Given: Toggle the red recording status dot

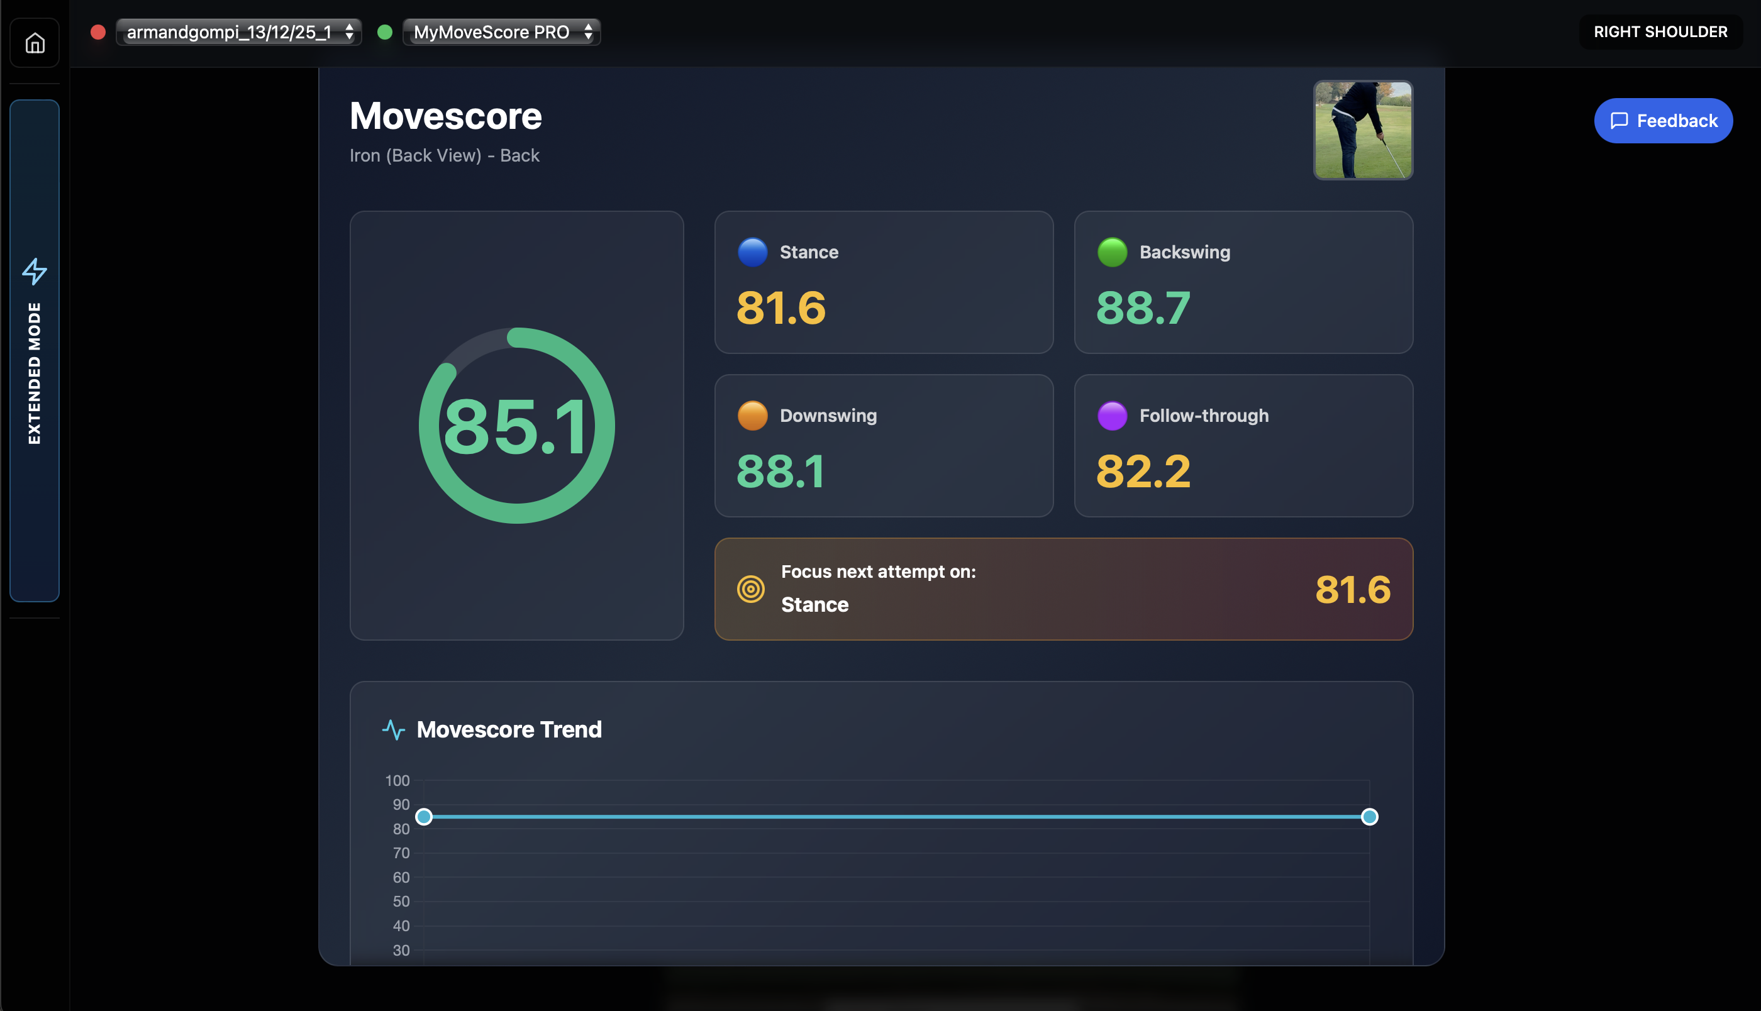Looking at the screenshot, I should click(97, 32).
